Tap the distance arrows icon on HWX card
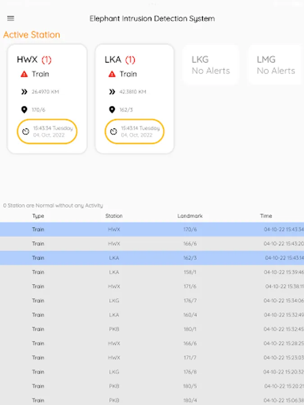Image resolution: width=304 pixels, height=405 pixels. click(x=24, y=92)
